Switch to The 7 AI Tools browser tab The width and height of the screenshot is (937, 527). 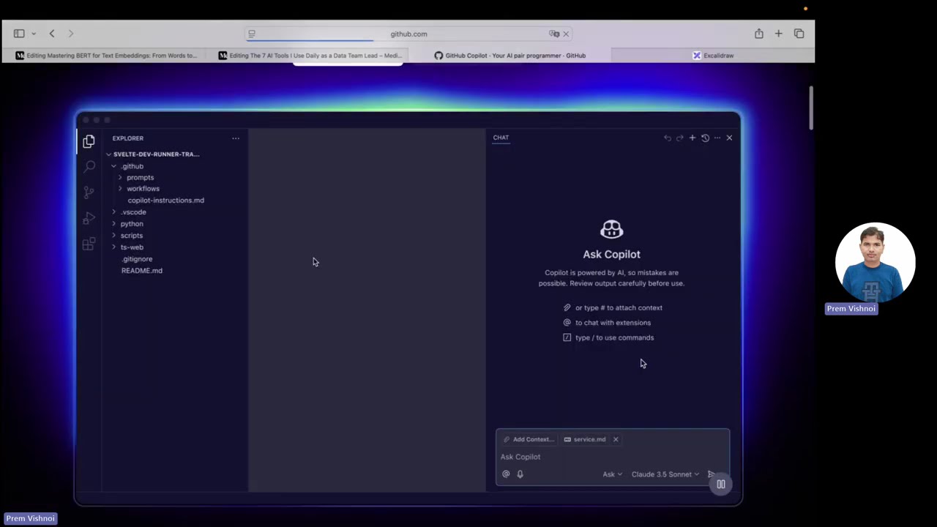coord(310,56)
